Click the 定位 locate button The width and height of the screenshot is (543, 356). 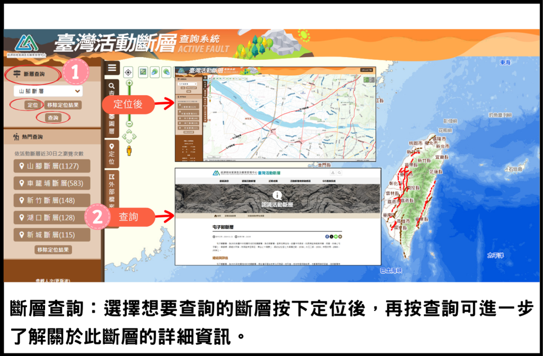coord(32,105)
